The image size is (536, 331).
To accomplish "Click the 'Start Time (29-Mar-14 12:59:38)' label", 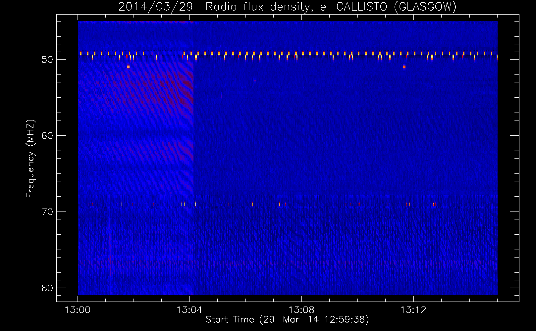I will [287, 320].
